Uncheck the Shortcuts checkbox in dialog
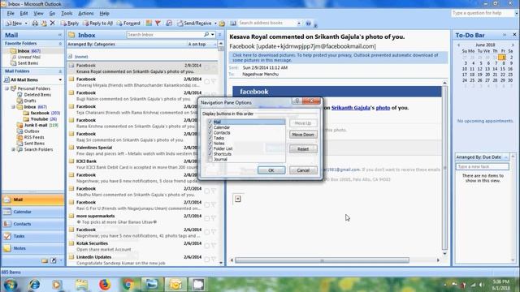 [x=210, y=154]
